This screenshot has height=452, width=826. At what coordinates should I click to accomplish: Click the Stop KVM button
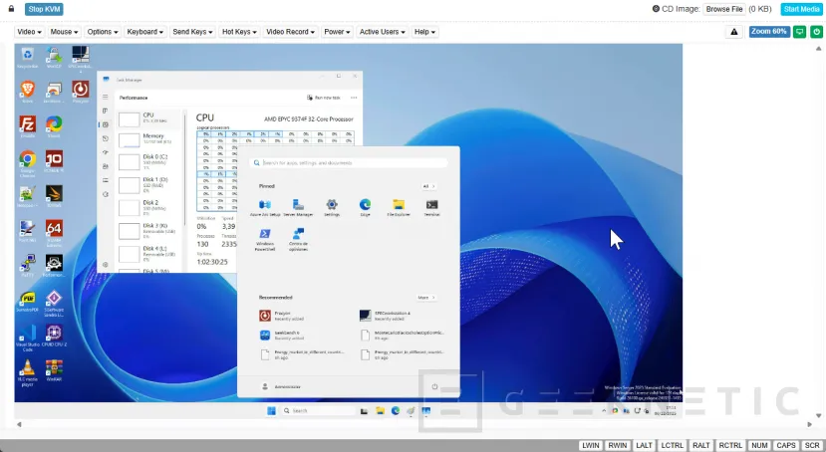click(x=44, y=9)
